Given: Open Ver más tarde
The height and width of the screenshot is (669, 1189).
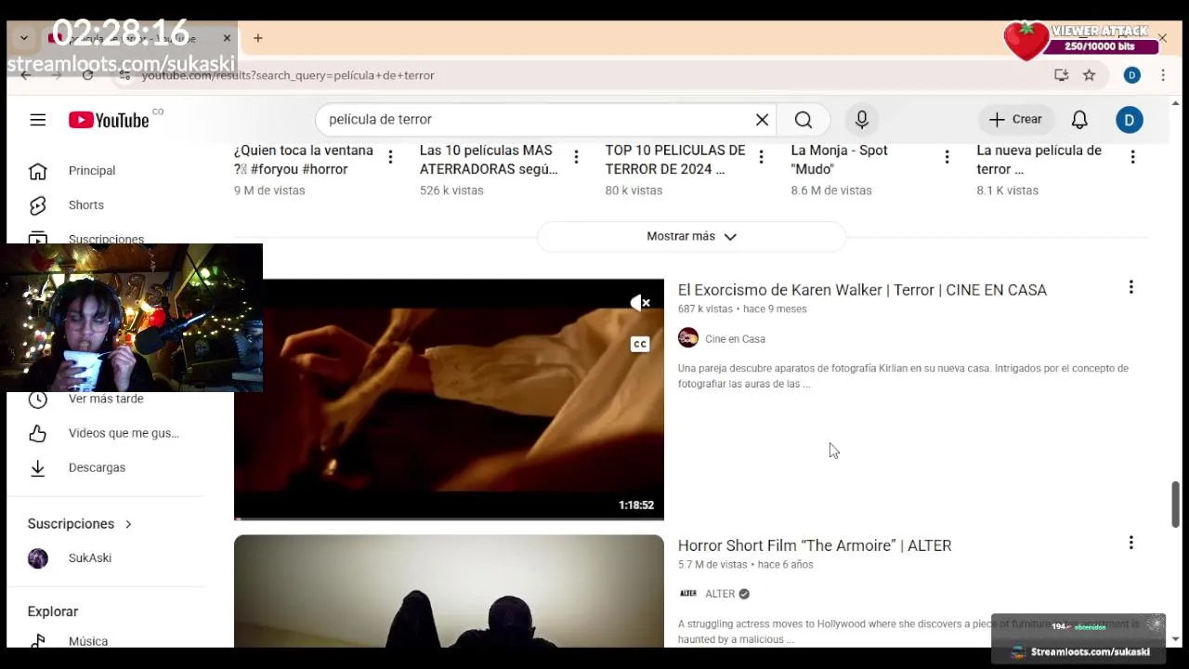Looking at the screenshot, I should pos(106,399).
